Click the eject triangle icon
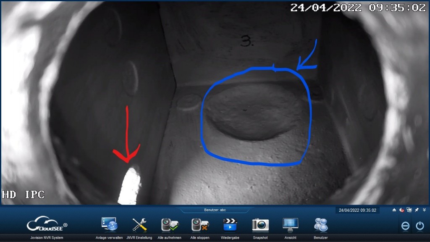This screenshot has width=430, height=242. click(394, 210)
